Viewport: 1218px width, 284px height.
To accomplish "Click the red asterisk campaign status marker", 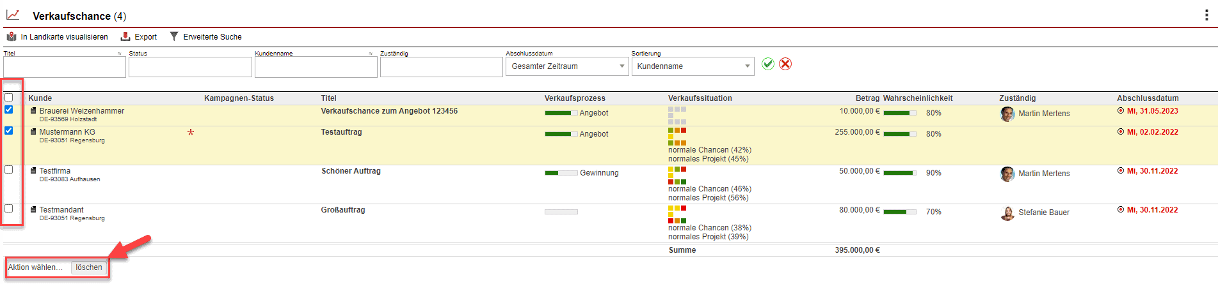I will [191, 133].
